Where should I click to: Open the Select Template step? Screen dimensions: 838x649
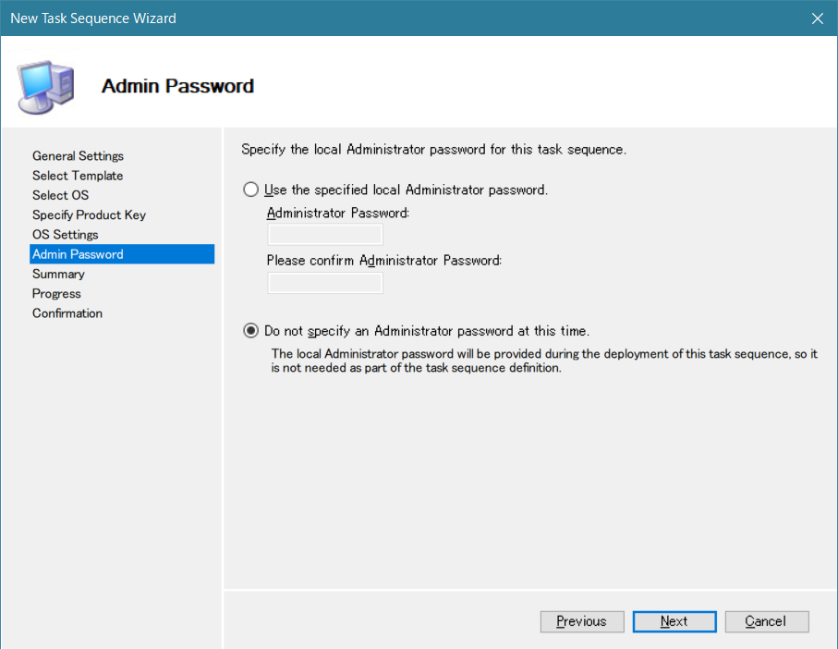(78, 176)
